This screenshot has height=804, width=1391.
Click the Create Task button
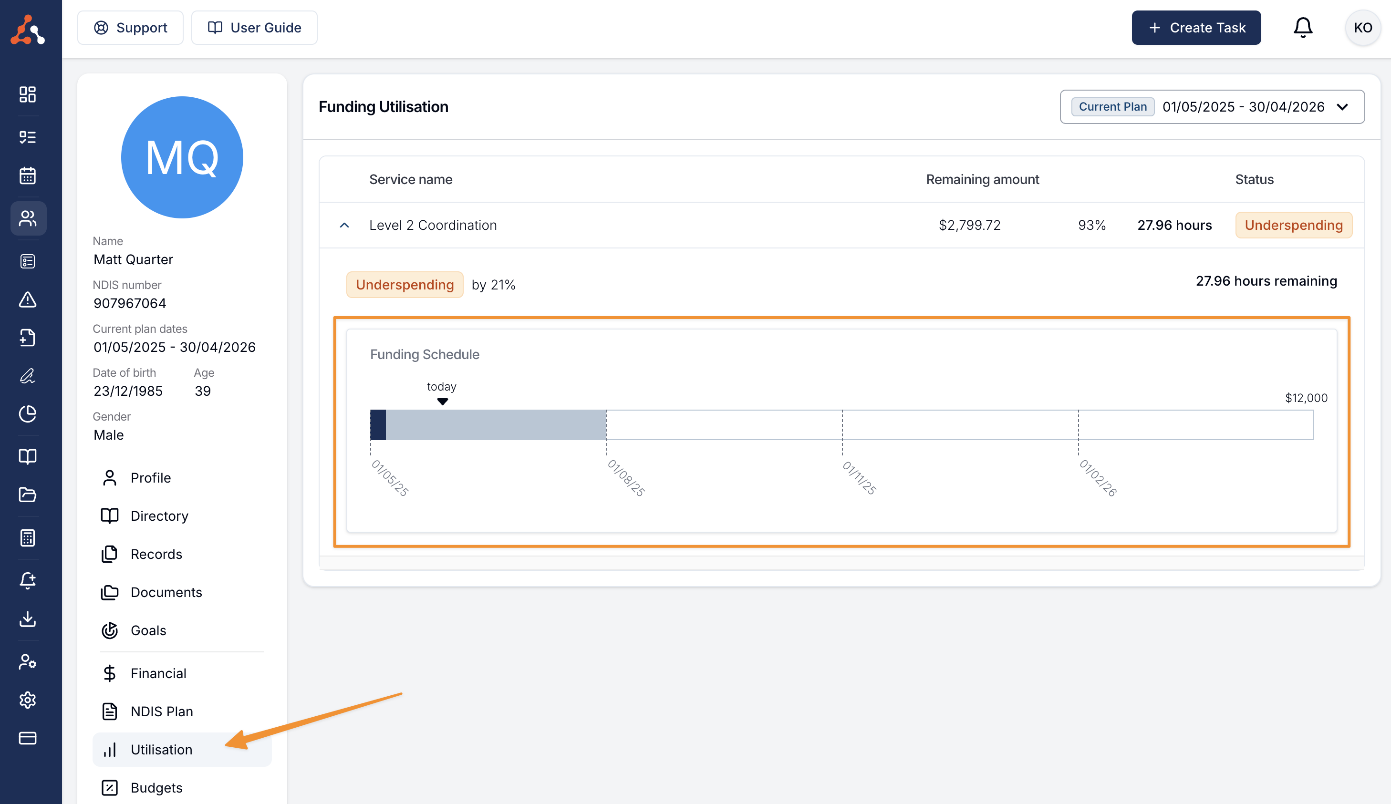(x=1195, y=28)
